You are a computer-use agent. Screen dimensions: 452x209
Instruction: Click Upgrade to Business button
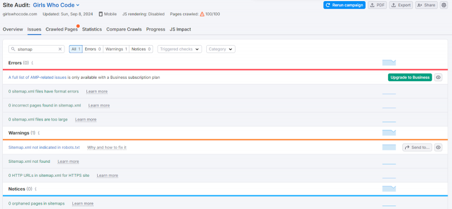(x=410, y=77)
